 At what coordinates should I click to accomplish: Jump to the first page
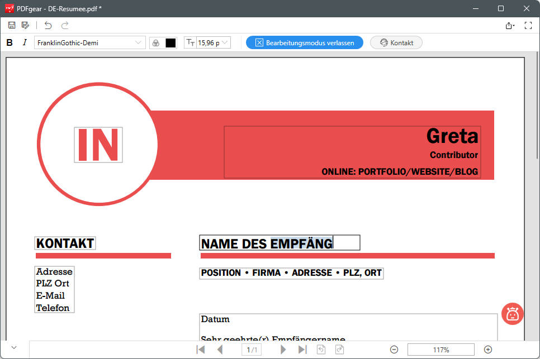coord(200,350)
